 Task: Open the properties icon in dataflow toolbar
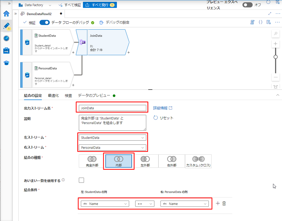(269, 22)
